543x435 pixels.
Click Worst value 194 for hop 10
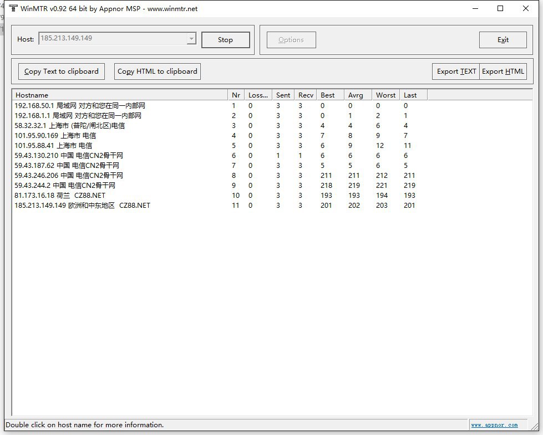coord(382,196)
